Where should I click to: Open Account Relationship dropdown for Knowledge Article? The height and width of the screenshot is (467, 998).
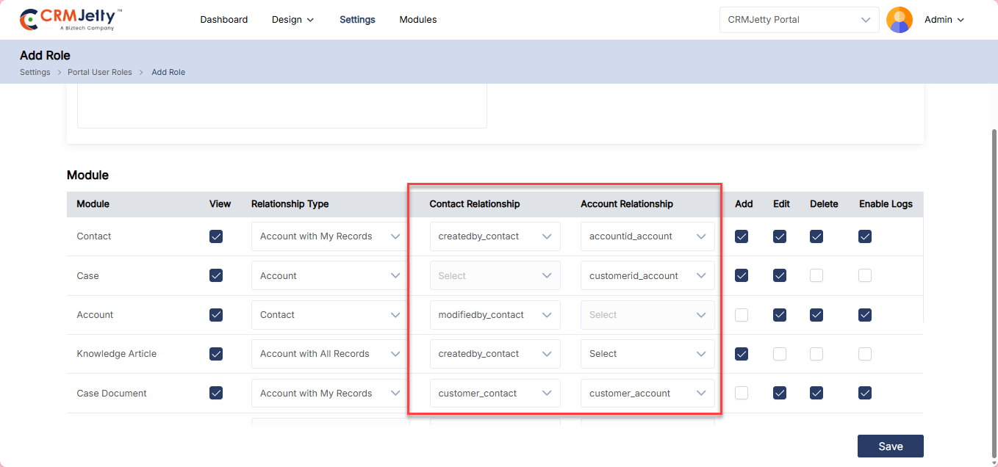pyautogui.click(x=647, y=354)
